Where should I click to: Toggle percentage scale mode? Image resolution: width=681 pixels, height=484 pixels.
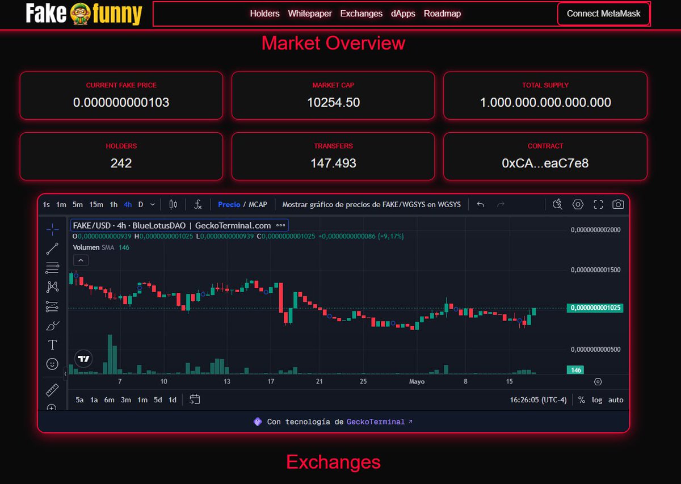tap(582, 400)
